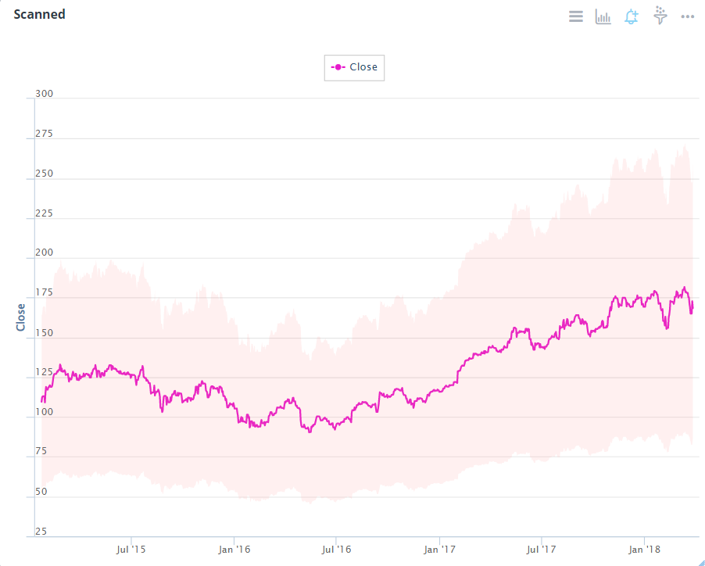Click the funnel filter icon
The width and height of the screenshot is (705, 566).
pos(660,16)
